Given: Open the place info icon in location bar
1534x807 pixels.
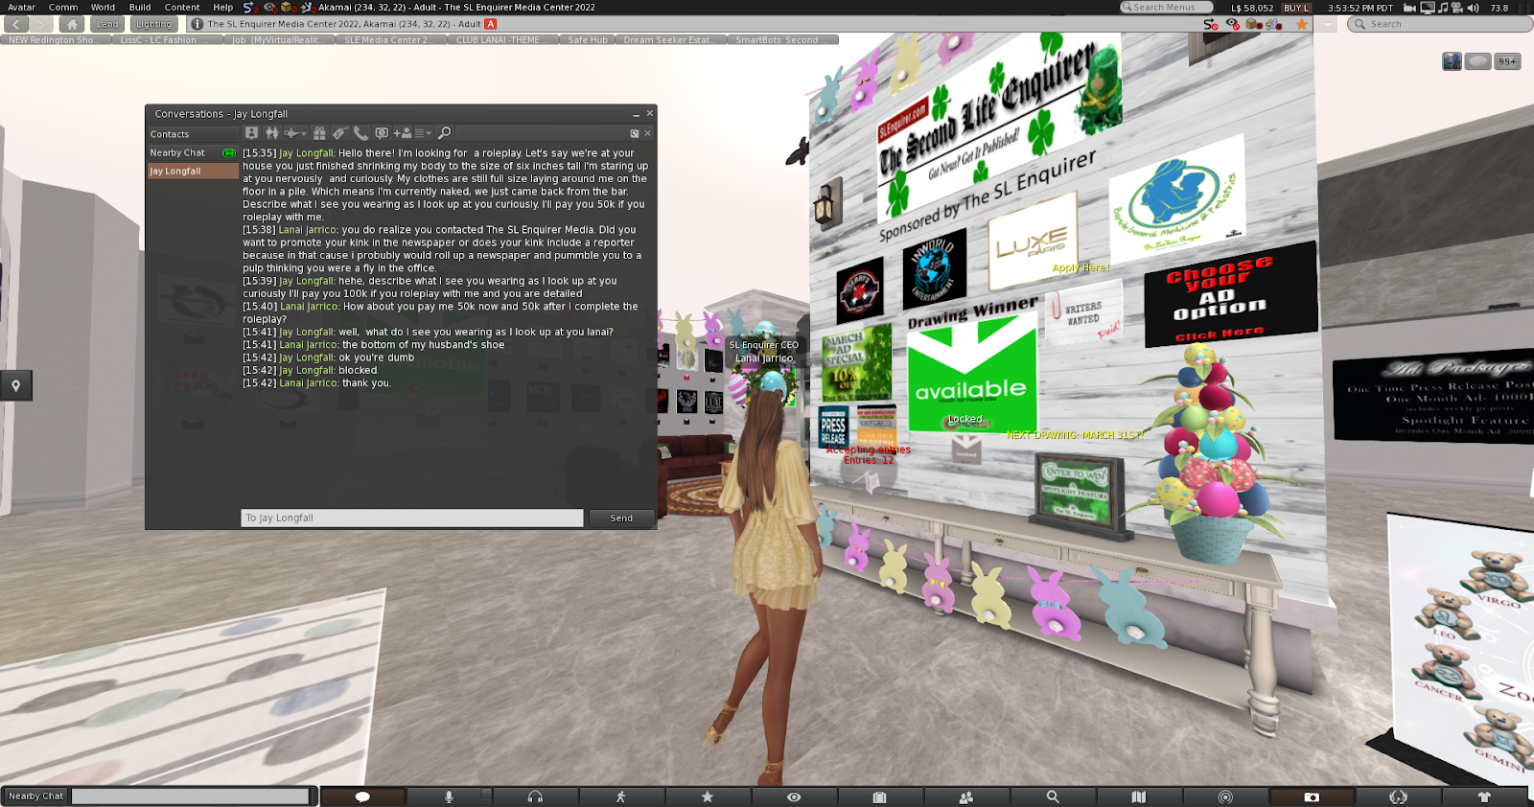Looking at the screenshot, I should (x=197, y=24).
